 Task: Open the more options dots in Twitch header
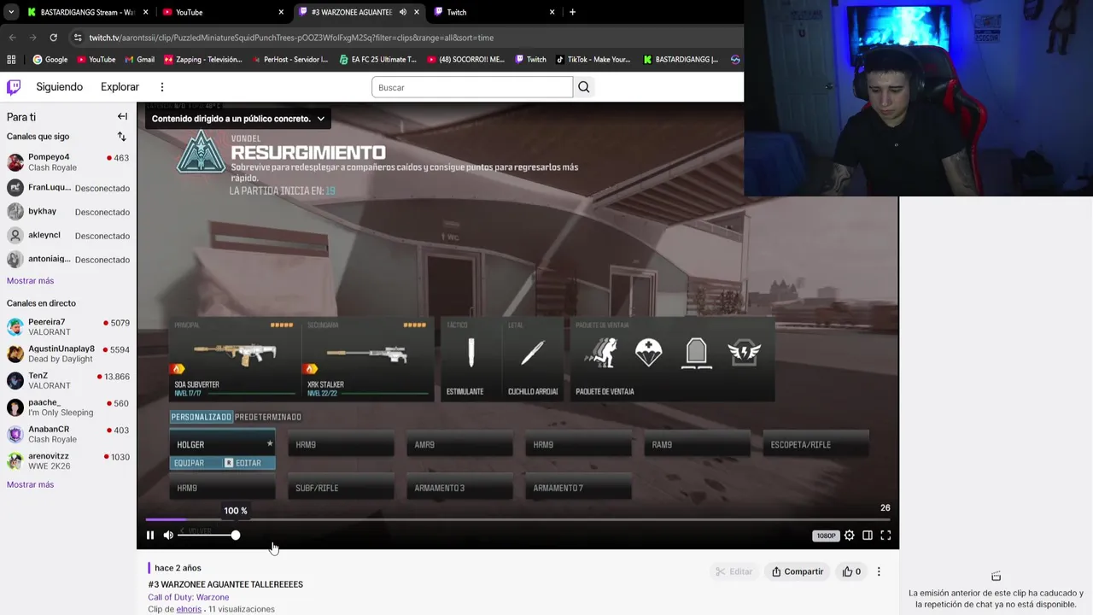pos(161,87)
